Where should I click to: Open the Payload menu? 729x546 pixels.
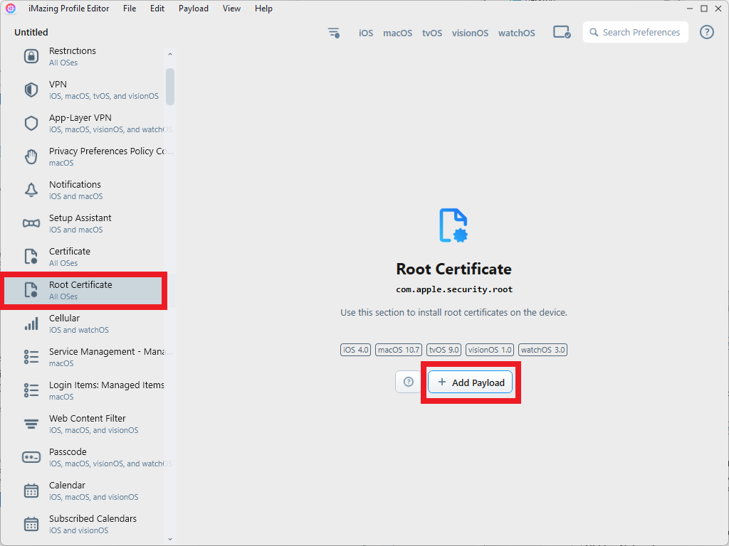pos(194,9)
